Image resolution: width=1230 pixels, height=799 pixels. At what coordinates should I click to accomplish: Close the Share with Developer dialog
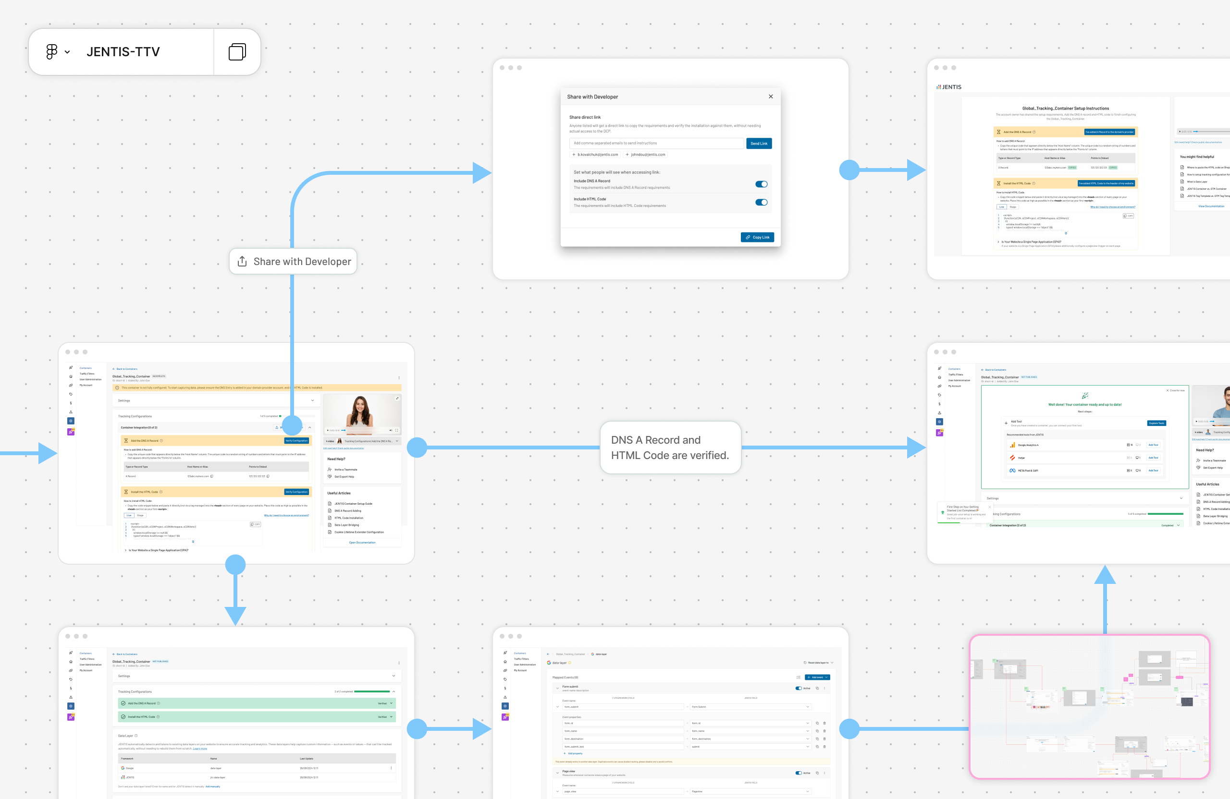(771, 97)
